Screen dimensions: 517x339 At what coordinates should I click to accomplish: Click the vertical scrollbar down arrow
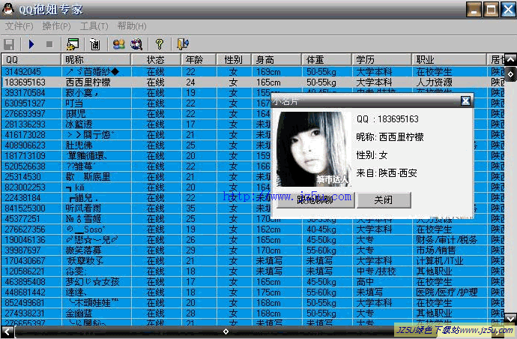point(510,319)
